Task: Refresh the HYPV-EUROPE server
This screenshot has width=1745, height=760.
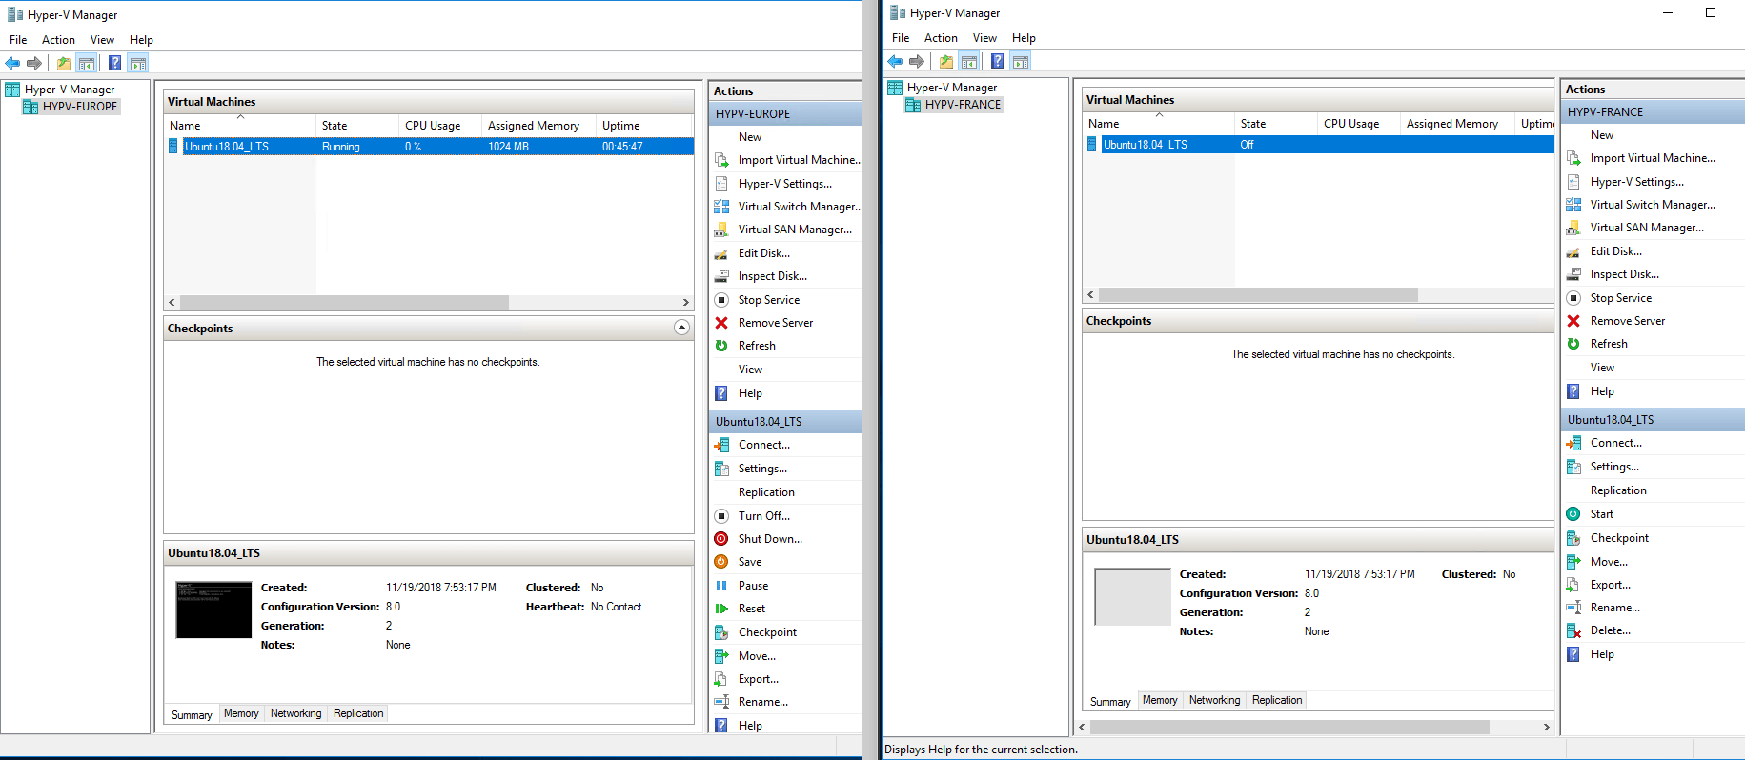Action: 757,346
